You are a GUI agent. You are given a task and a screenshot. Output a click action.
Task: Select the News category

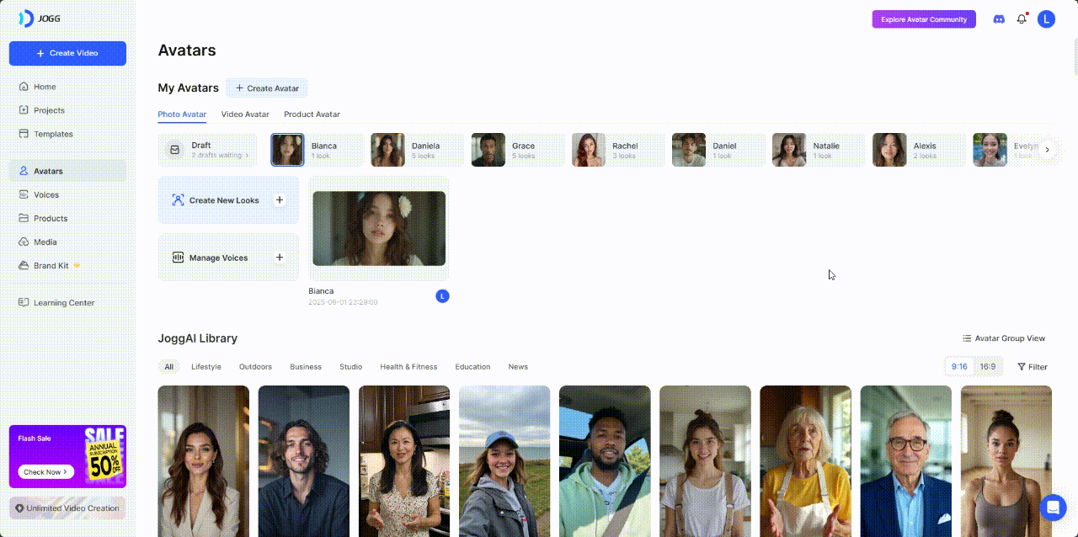point(518,367)
